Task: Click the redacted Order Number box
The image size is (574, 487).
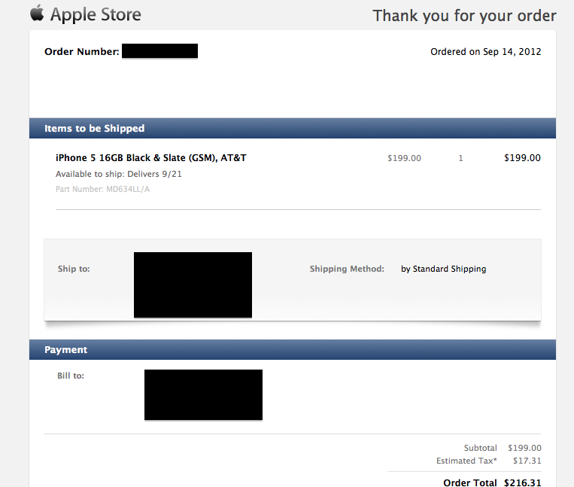Action: pyautogui.click(x=159, y=51)
